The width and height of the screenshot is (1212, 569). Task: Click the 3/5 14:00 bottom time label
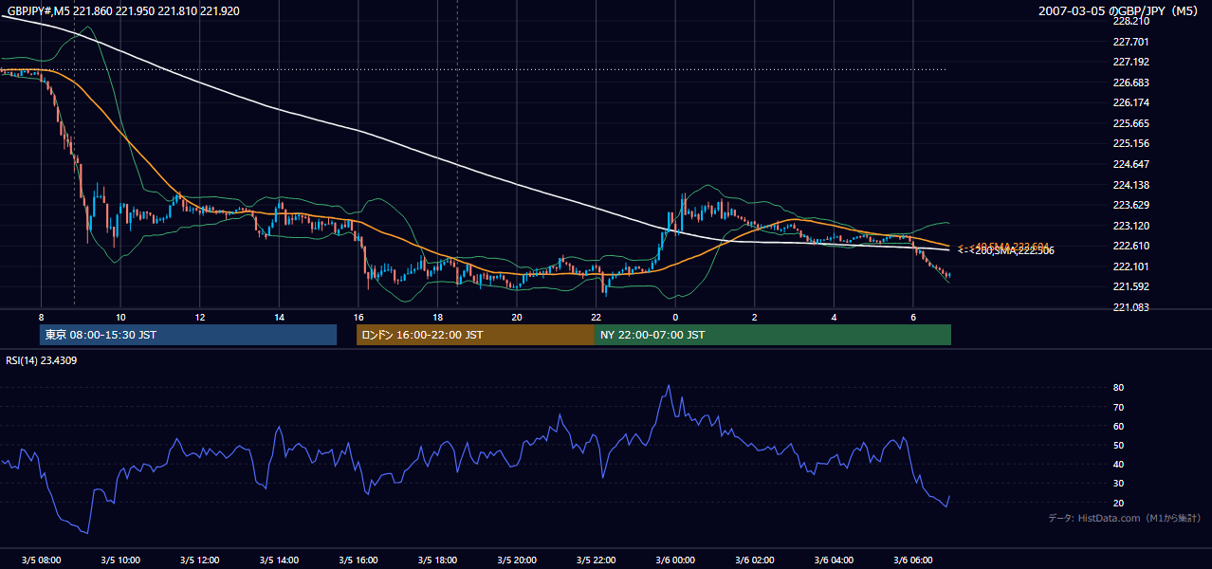pyautogui.click(x=279, y=560)
